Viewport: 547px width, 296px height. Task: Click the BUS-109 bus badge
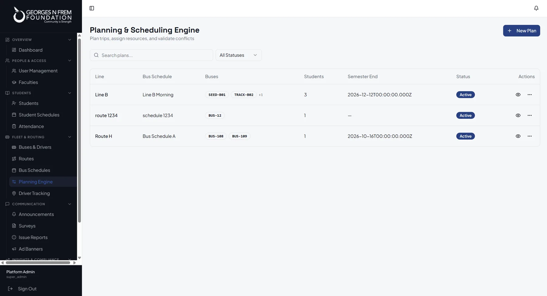click(239, 136)
